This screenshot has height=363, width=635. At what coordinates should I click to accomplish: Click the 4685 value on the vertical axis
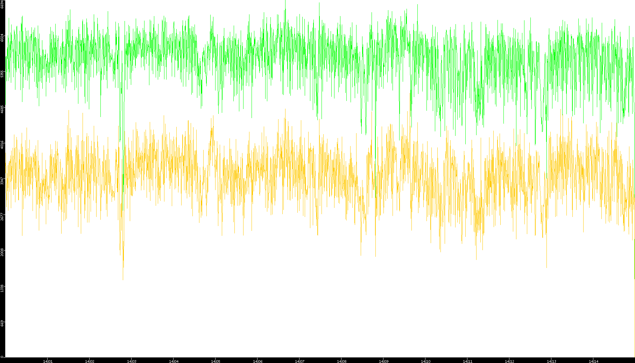pyautogui.click(x=2, y=109)
